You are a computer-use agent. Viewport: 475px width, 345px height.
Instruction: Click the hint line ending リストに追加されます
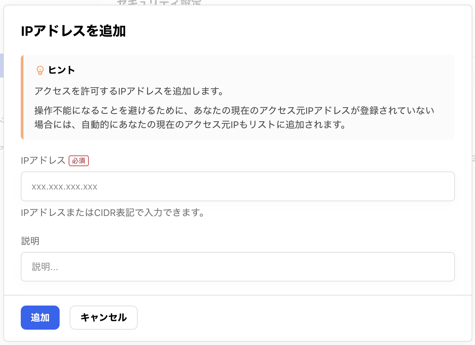point(190,125)
